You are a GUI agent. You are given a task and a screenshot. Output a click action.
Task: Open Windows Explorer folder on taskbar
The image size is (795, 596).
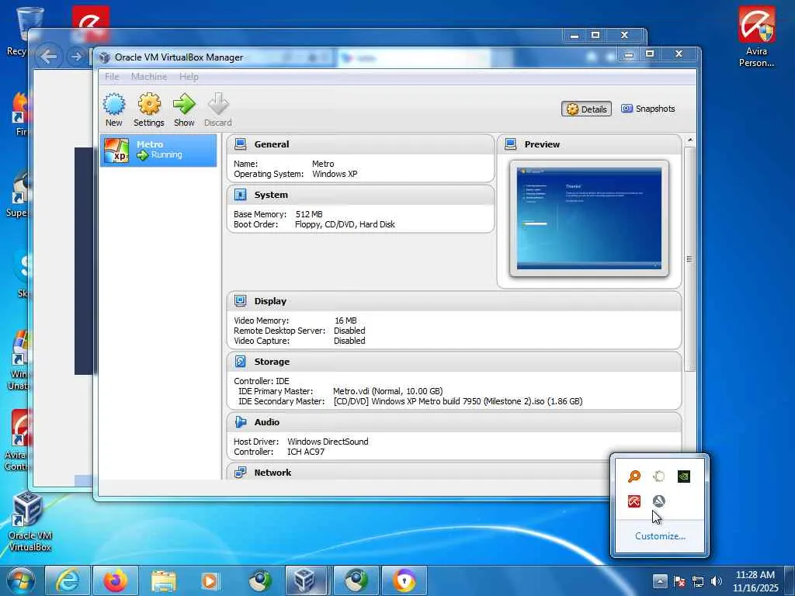[x=163, y=580]
